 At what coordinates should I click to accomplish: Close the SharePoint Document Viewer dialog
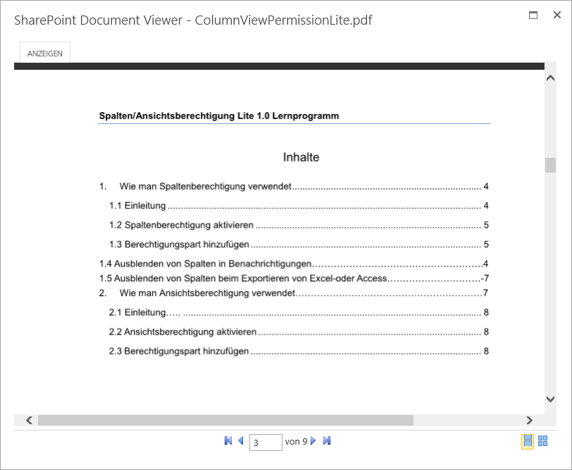click(557, 16)
